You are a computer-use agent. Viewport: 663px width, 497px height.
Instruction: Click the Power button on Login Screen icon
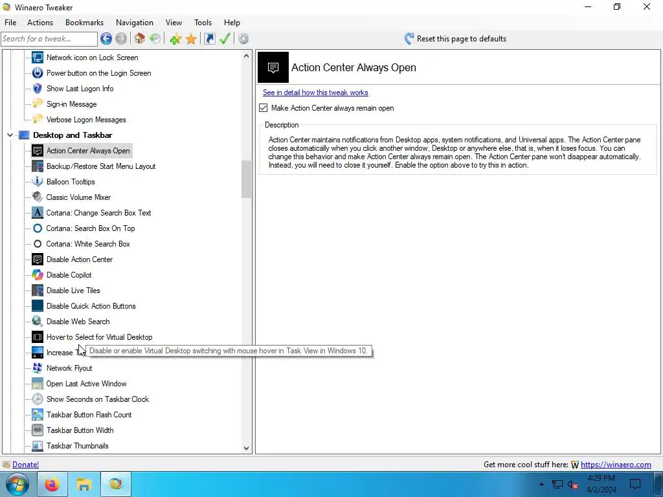pyautogui.click(x=38, y=73)
